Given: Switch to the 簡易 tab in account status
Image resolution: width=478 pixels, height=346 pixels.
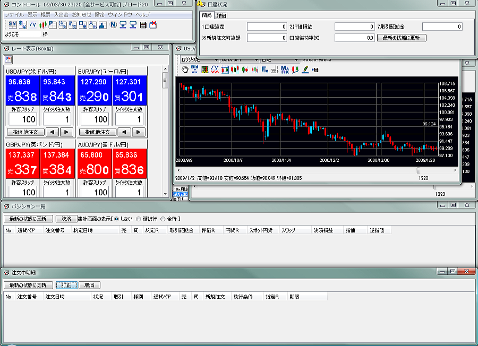Looking at the screenshot, I should coord(207,15).
